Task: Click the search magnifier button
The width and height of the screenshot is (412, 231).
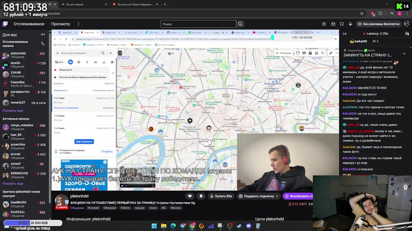Action: (x=240, y=24)
